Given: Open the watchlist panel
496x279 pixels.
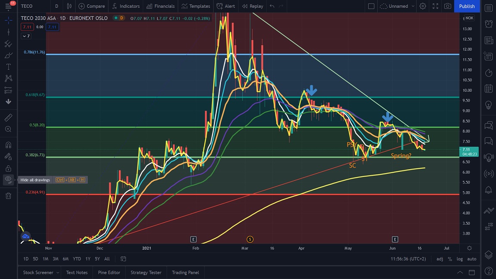Looking at the screenshot, I should click(489, 8).
